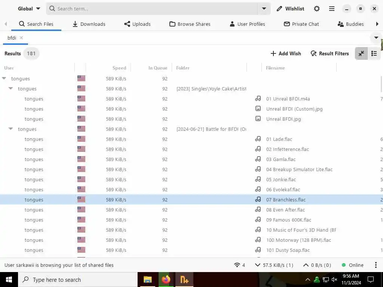The height and width of the screenshot is (287, 383).
Task: Click the image icon for Unreal BFDI.jpg
Action: pos(258,118)
